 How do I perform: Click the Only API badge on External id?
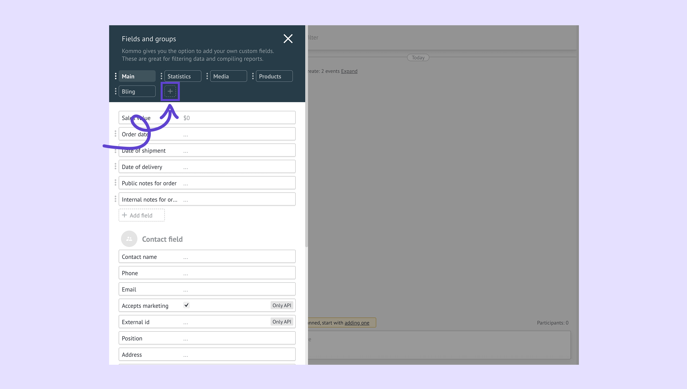click(x=282, y=322)
